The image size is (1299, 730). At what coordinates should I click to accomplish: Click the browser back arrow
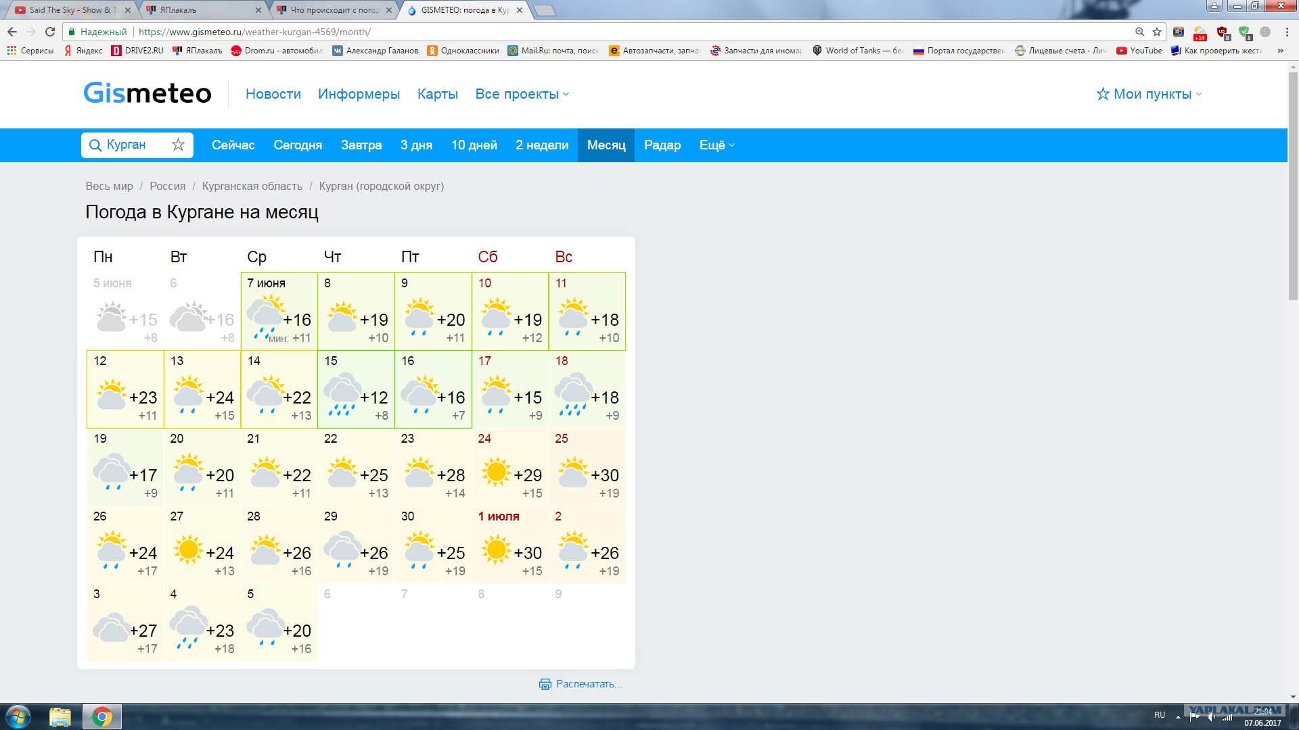tap(12, 32)
